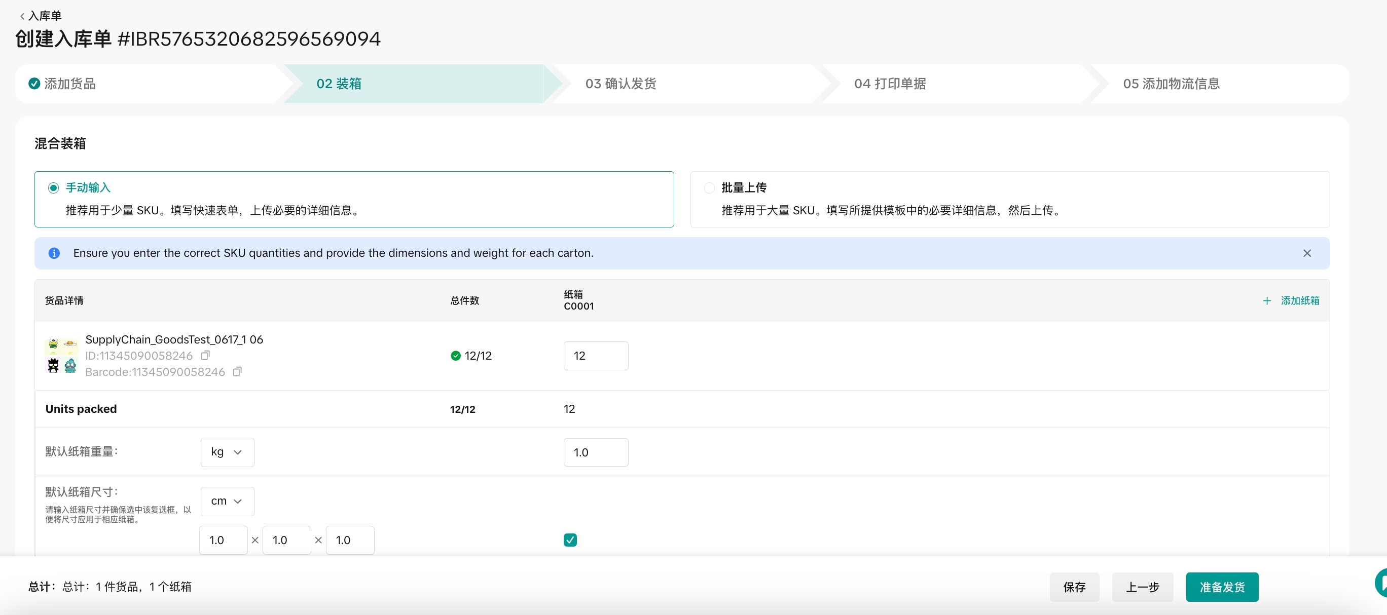Go to step 04 打印单据

pyautogui.click(x=890, y=84)
